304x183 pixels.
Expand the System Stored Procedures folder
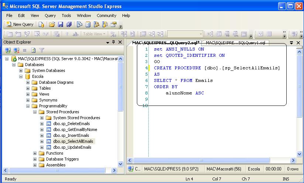(x=42, y=118)
